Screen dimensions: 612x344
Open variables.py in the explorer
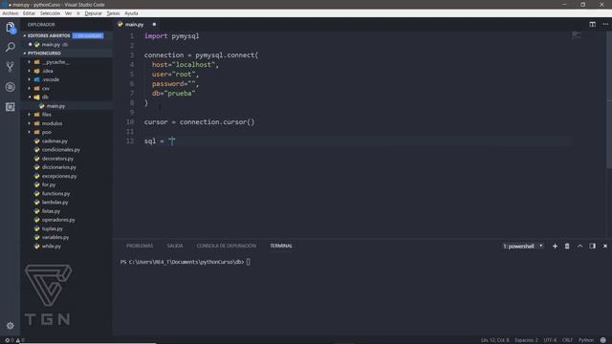click(55, 237)
